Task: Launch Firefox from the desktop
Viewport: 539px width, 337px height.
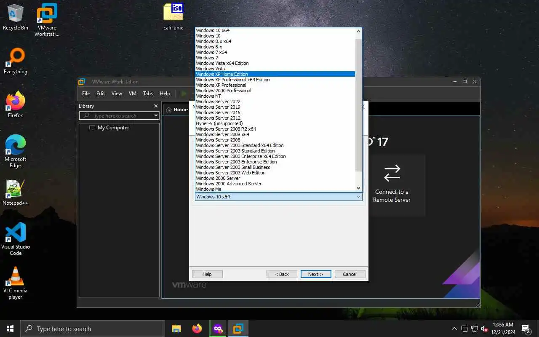Action: point(16,105)
